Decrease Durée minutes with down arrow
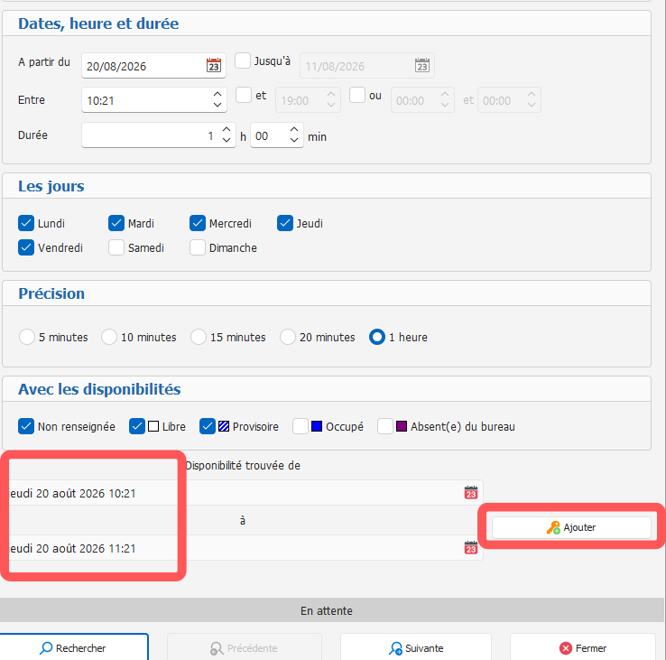The height and width of the screenshot is (660, 666). (x=294, y=140)
